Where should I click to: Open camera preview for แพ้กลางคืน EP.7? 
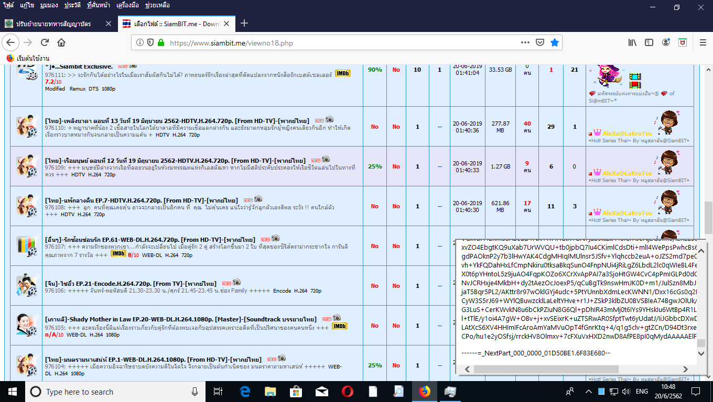coord(258,199)
